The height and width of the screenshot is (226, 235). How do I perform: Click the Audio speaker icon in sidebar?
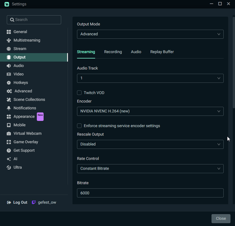(x=9, y=66)
